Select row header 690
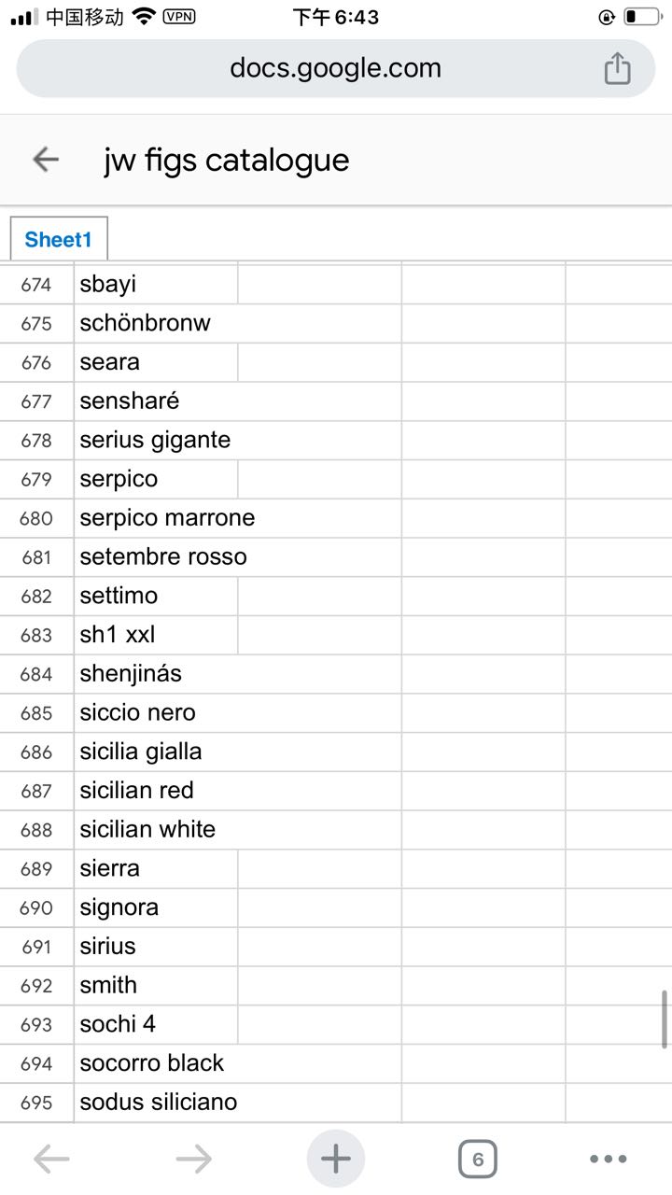672x1195 pixels. (x=36, y=907)
